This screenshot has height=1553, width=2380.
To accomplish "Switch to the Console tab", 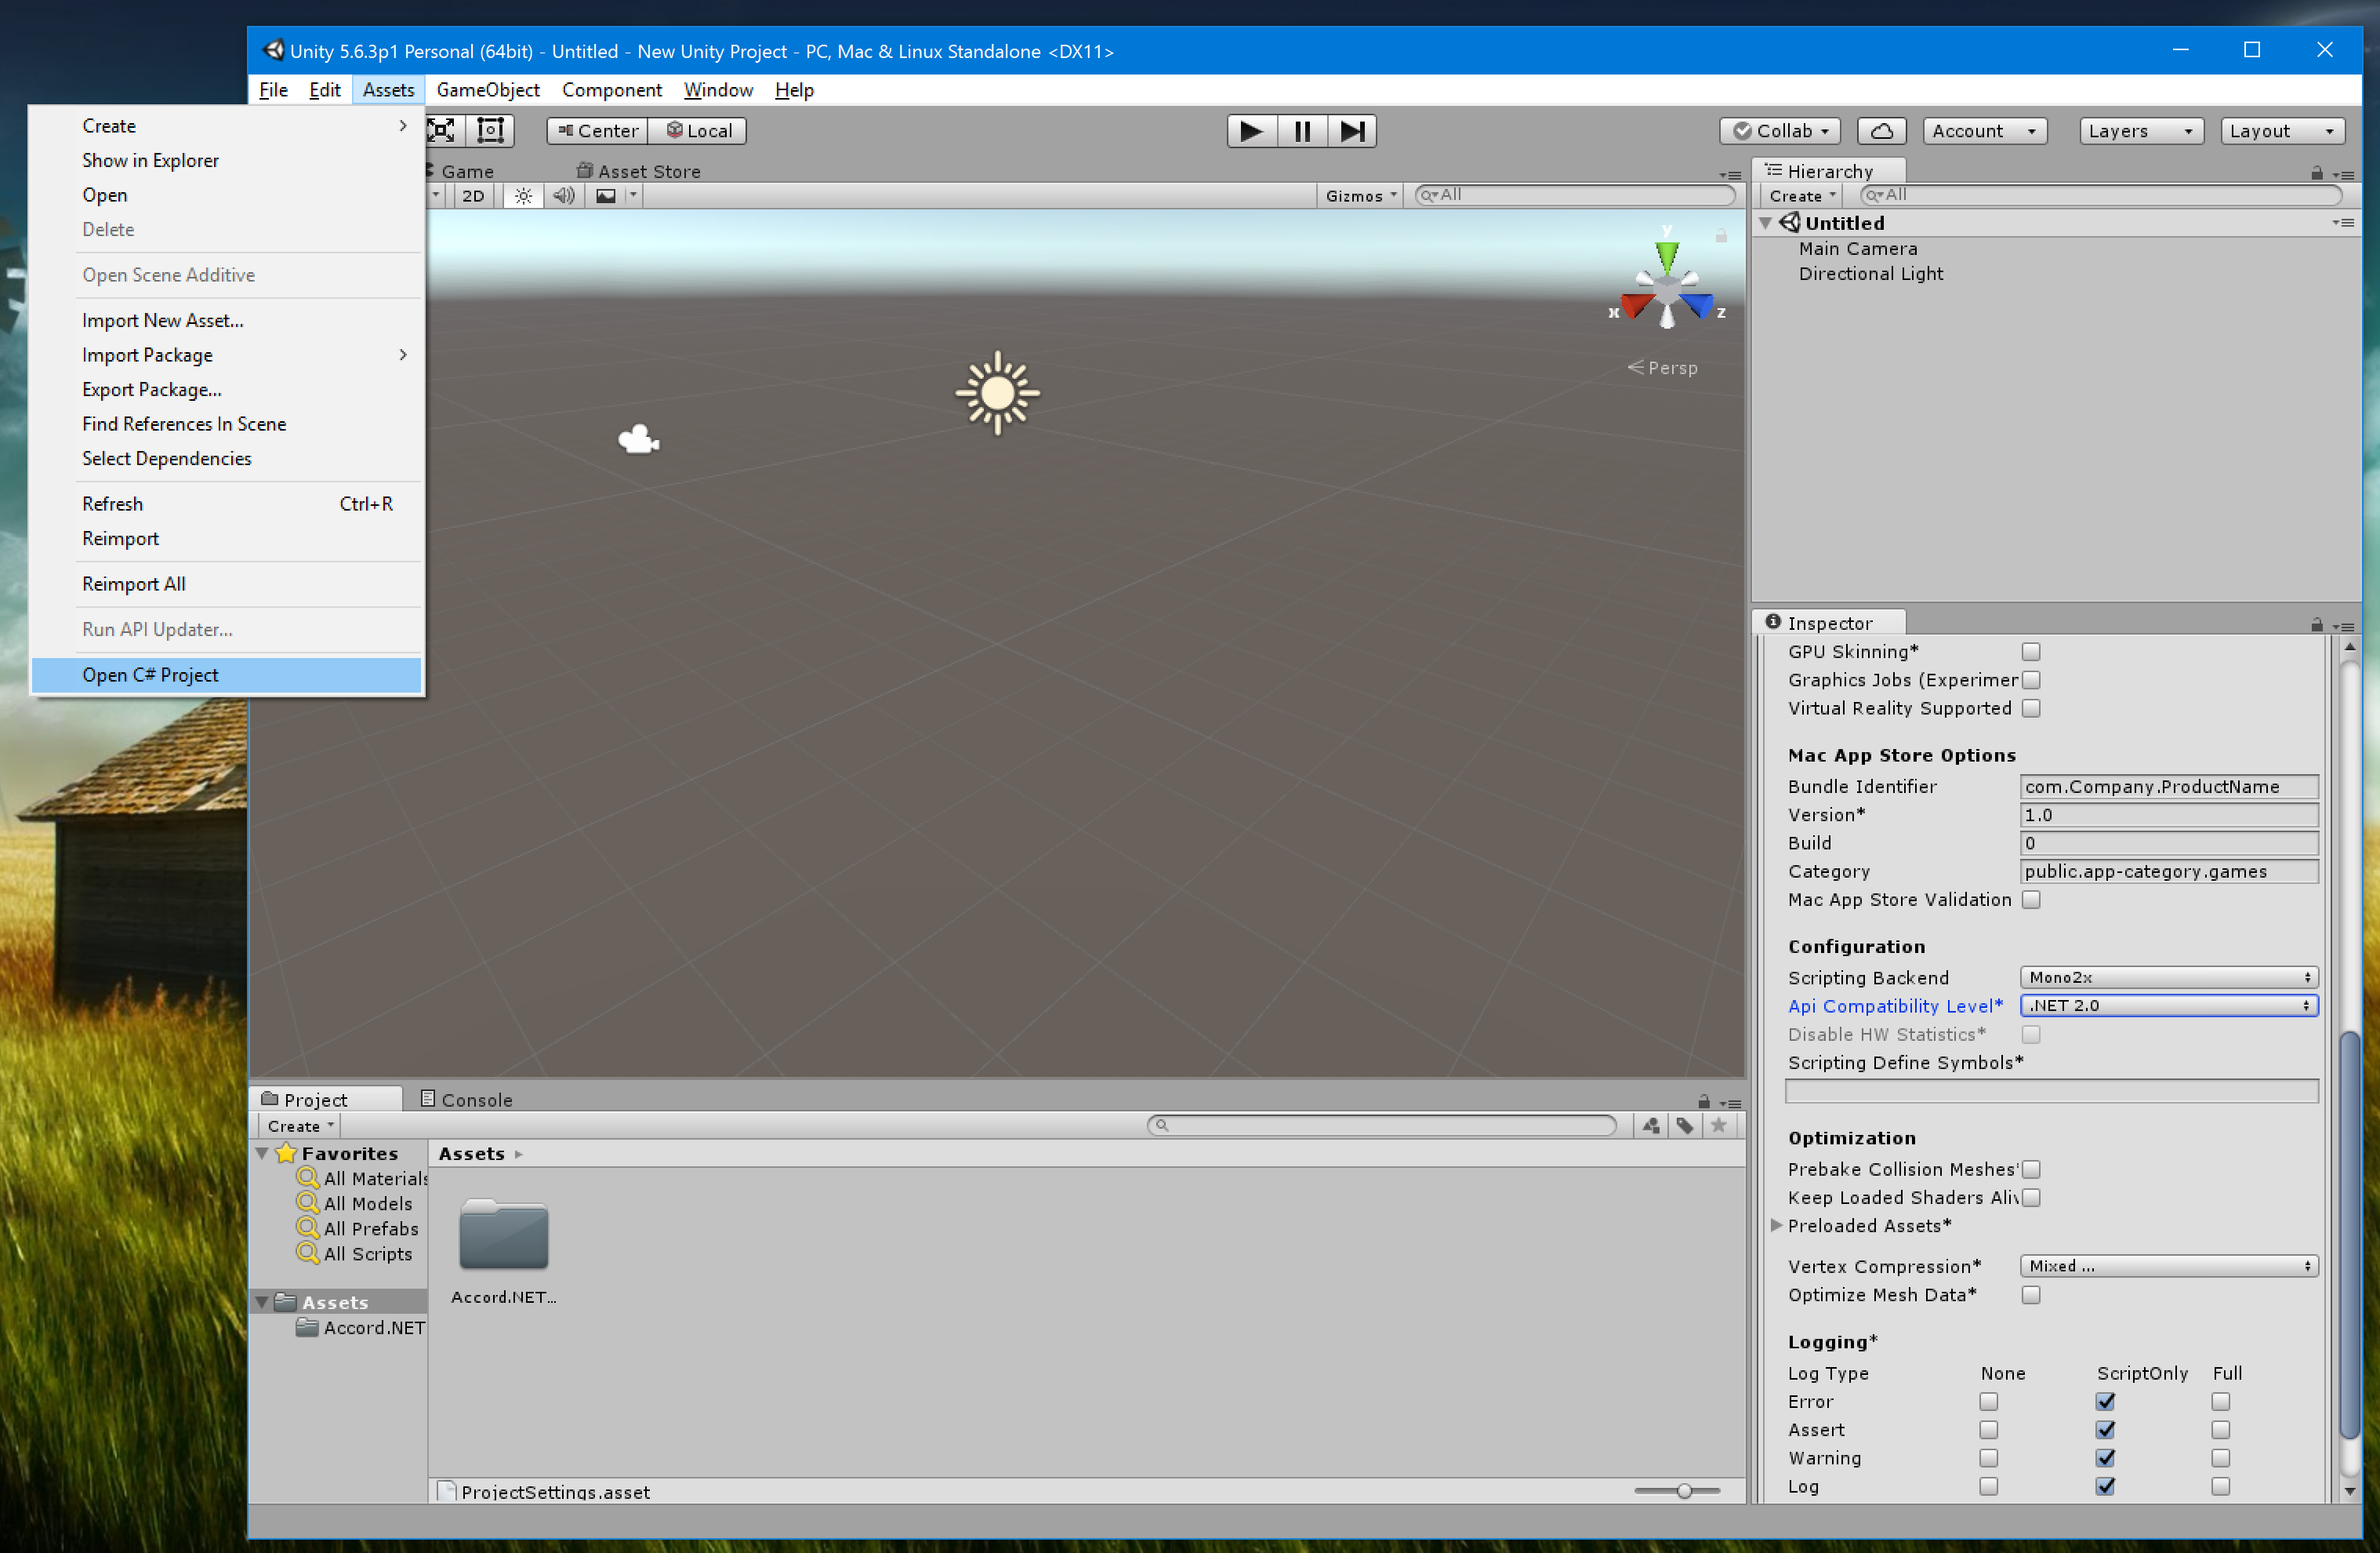I will [x=467, y=1100].
